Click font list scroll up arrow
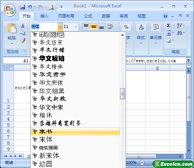This screenshot has height=168, width=194. click(122, 35)
